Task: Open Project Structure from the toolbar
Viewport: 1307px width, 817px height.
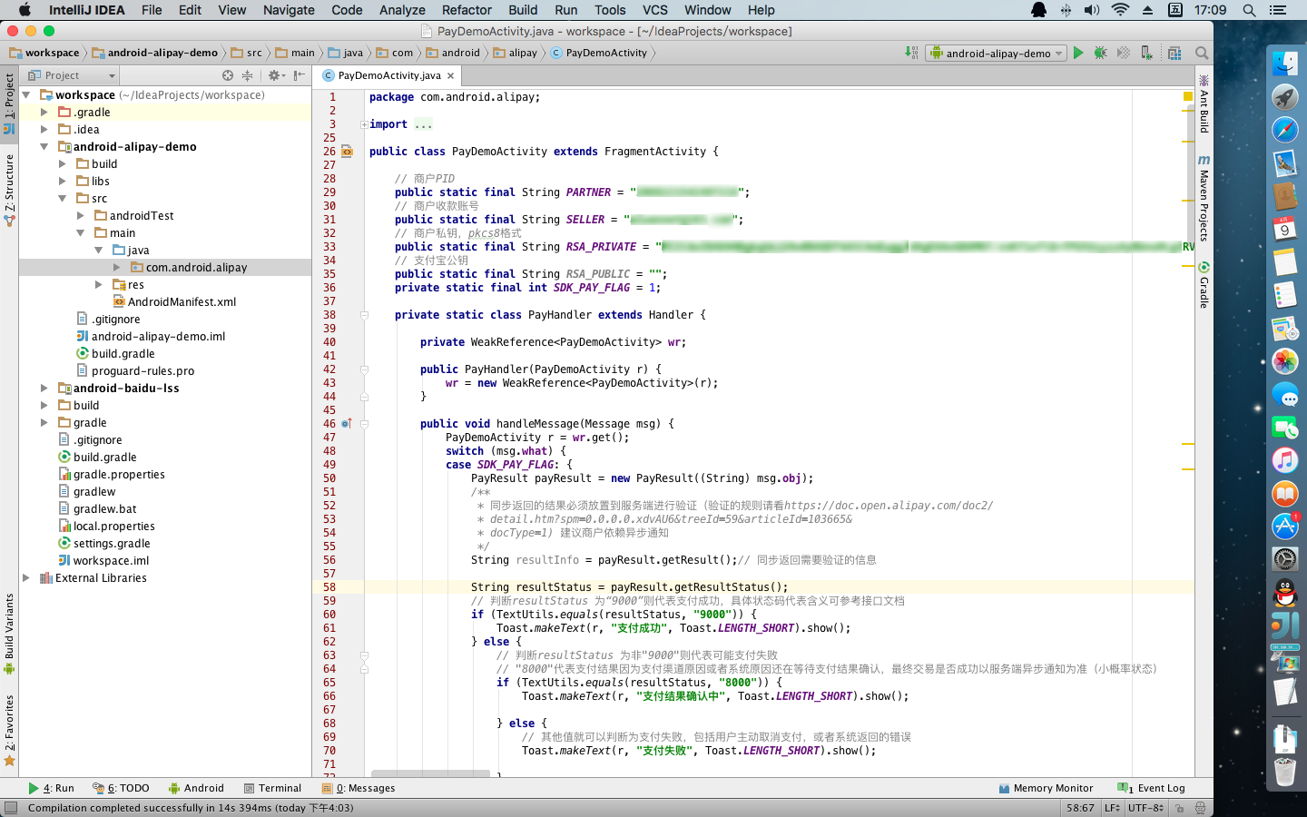Action: (1174, 53)
